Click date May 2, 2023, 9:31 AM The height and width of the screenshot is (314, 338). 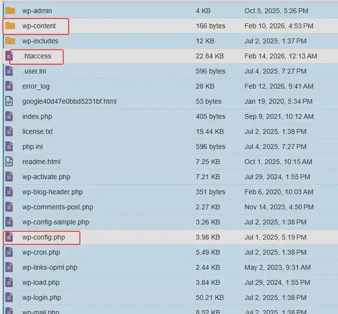pos(278,267)
